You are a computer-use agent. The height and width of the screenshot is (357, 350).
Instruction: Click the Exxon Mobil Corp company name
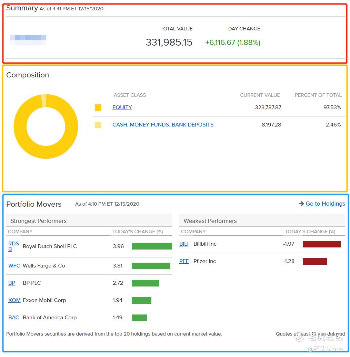(x=44, y=300)
